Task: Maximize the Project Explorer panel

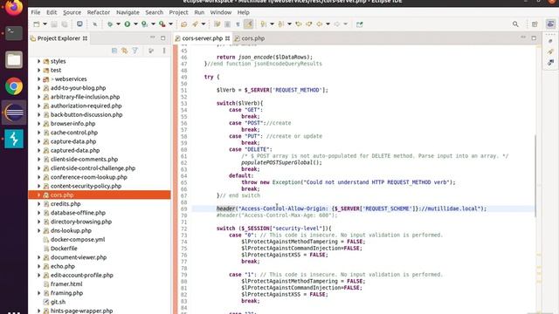Action: point(163,38)
